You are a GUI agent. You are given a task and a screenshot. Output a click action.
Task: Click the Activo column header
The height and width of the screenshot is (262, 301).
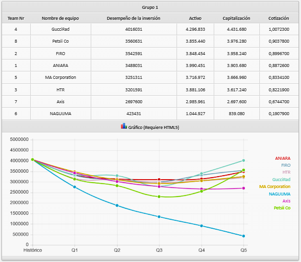tap(195, 18)
